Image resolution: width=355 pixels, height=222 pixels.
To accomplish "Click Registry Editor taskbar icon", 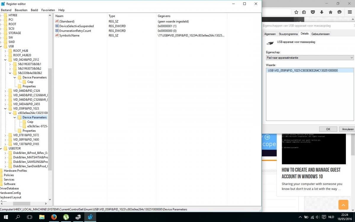I will click(x=90, y=217).
